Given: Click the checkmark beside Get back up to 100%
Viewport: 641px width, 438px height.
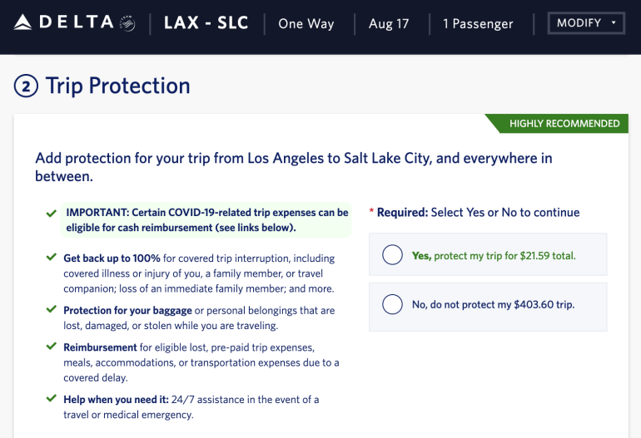Looking at the screenshot, I should click(52, 258).
